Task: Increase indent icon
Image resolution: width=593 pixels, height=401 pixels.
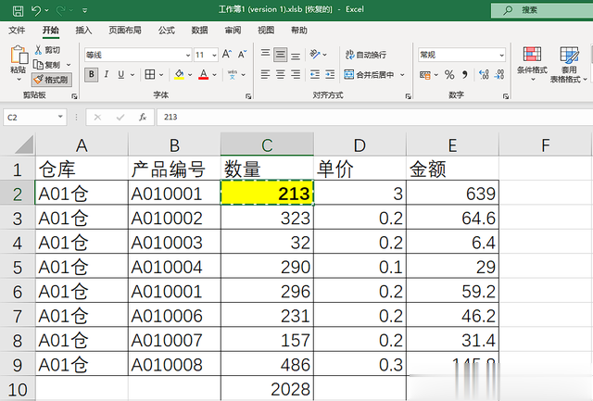Action: (x=330, y=74)
